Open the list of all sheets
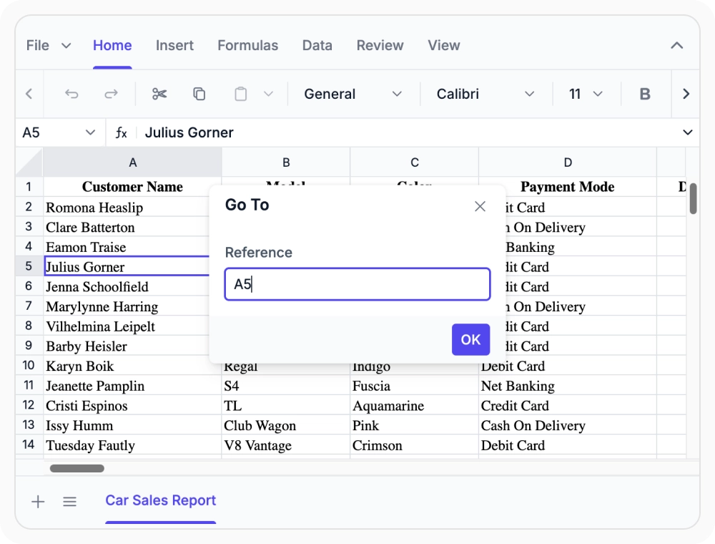715x544 pixels. coord(69,502)
